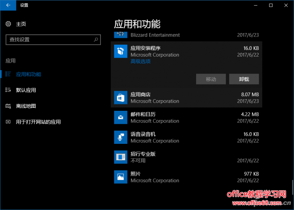Screen dimensions: 294x210
Task: Focus the 查找设置 search box
Action: [x=53, y=40]
